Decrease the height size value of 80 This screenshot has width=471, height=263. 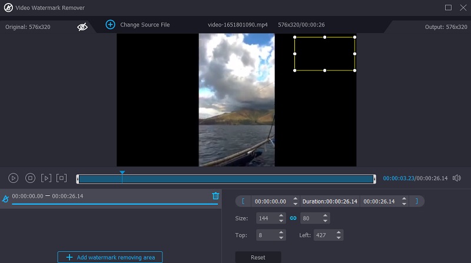click(324, 221)
